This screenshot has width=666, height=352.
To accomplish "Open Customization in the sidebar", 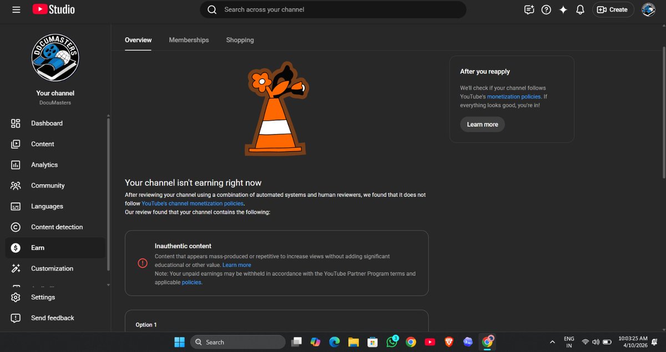I will (x=56, y=268).
